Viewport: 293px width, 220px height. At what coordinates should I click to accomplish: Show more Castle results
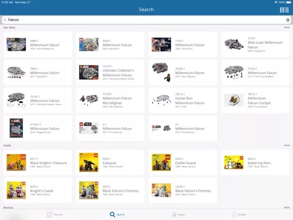coord(287,145)
